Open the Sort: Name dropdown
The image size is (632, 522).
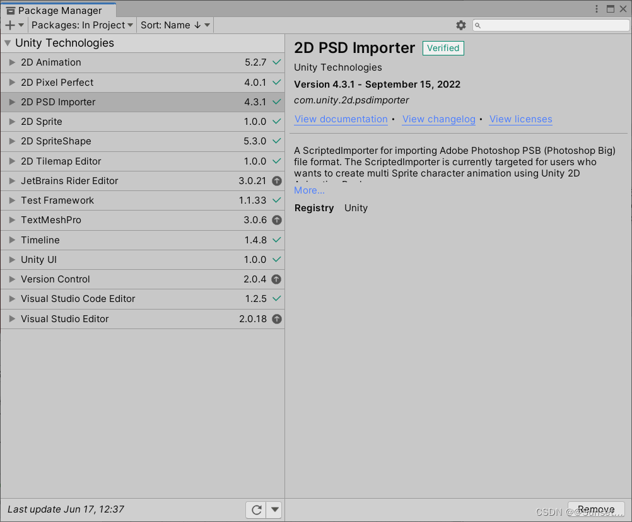pyautogui.click(x=175, y=25)
